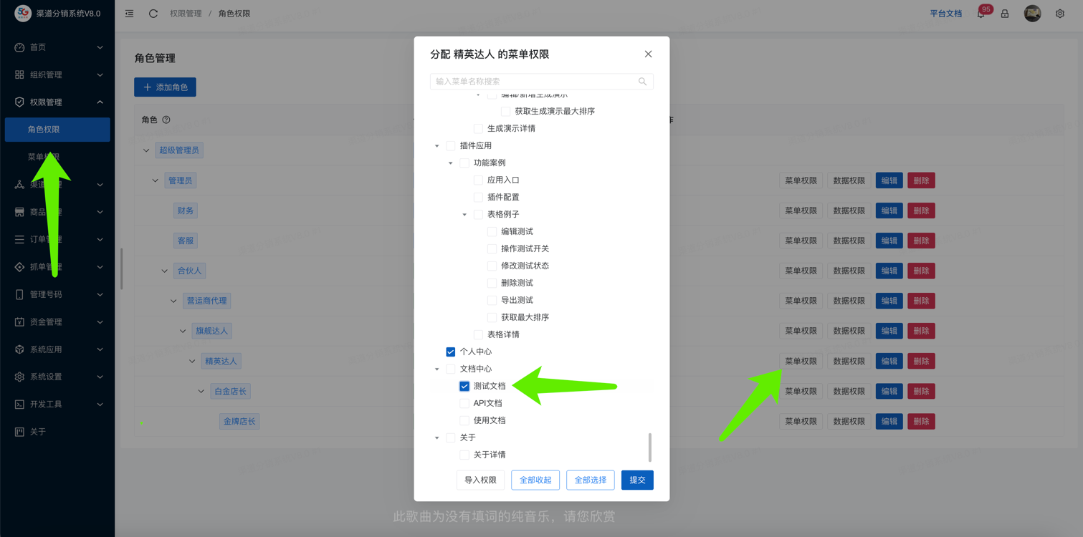1083x537 pixels.
Task: Check the API文档 checkbox
Action: click(464, 403)
